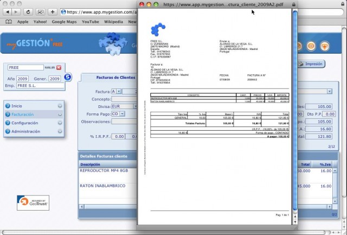Expand the Facturación section via its right circle

coord(60,115)
